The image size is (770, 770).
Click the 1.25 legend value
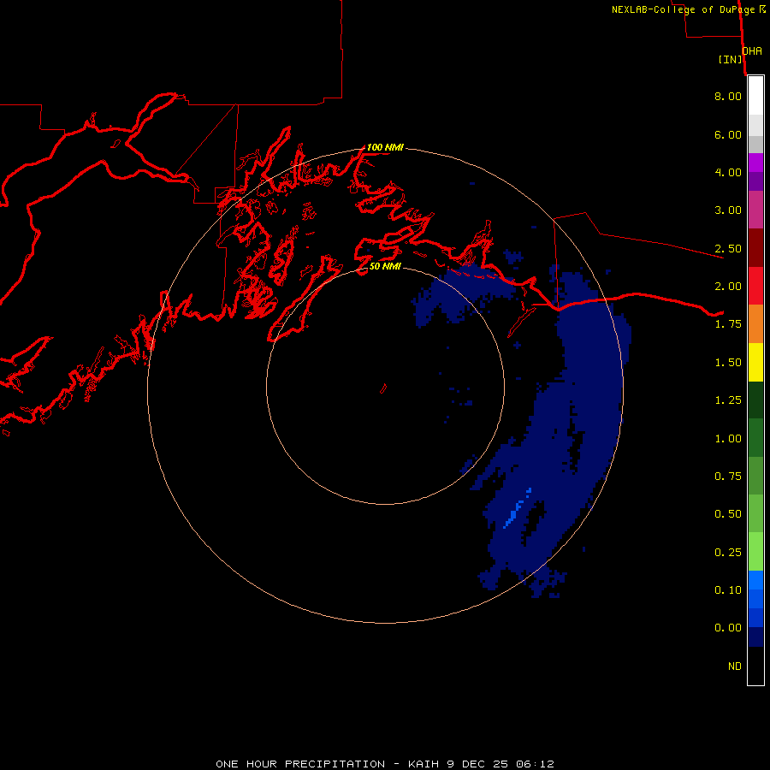click(x=728, y=400)
